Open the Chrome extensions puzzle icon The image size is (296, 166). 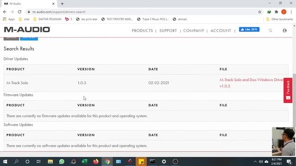(277, 12)
